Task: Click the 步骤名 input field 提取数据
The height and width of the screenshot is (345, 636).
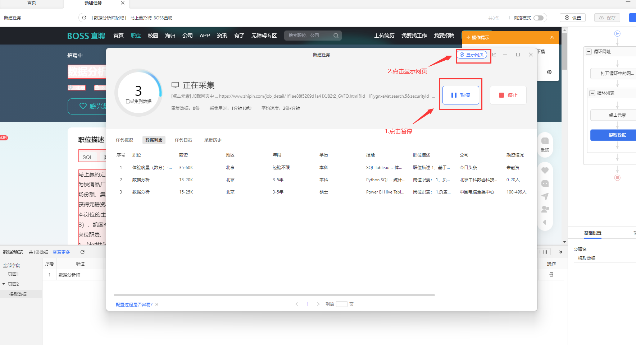Action: click(605, 258)
